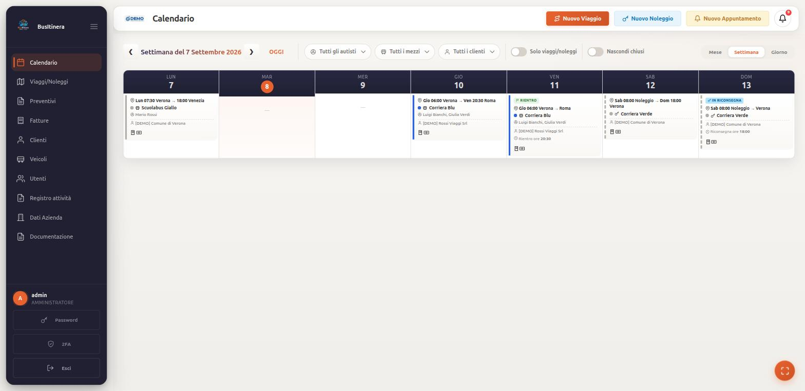Screen dimensions: 805x391
Task: Click payment icon on Scuolabus Giallo event
Action: point(139,132)
